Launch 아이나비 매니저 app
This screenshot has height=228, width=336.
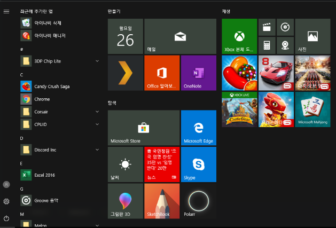(60, 36)
